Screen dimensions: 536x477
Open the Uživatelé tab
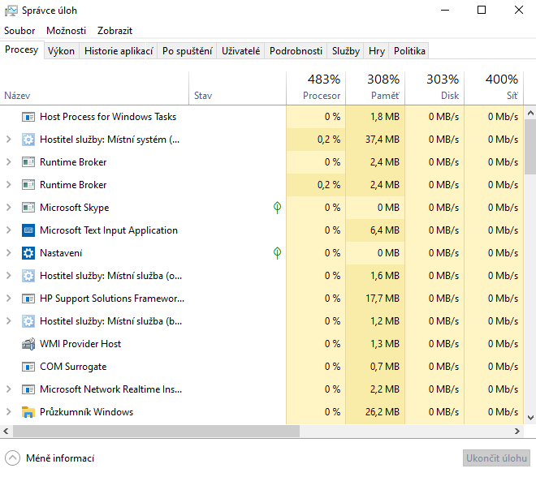(x=240, y=51)
